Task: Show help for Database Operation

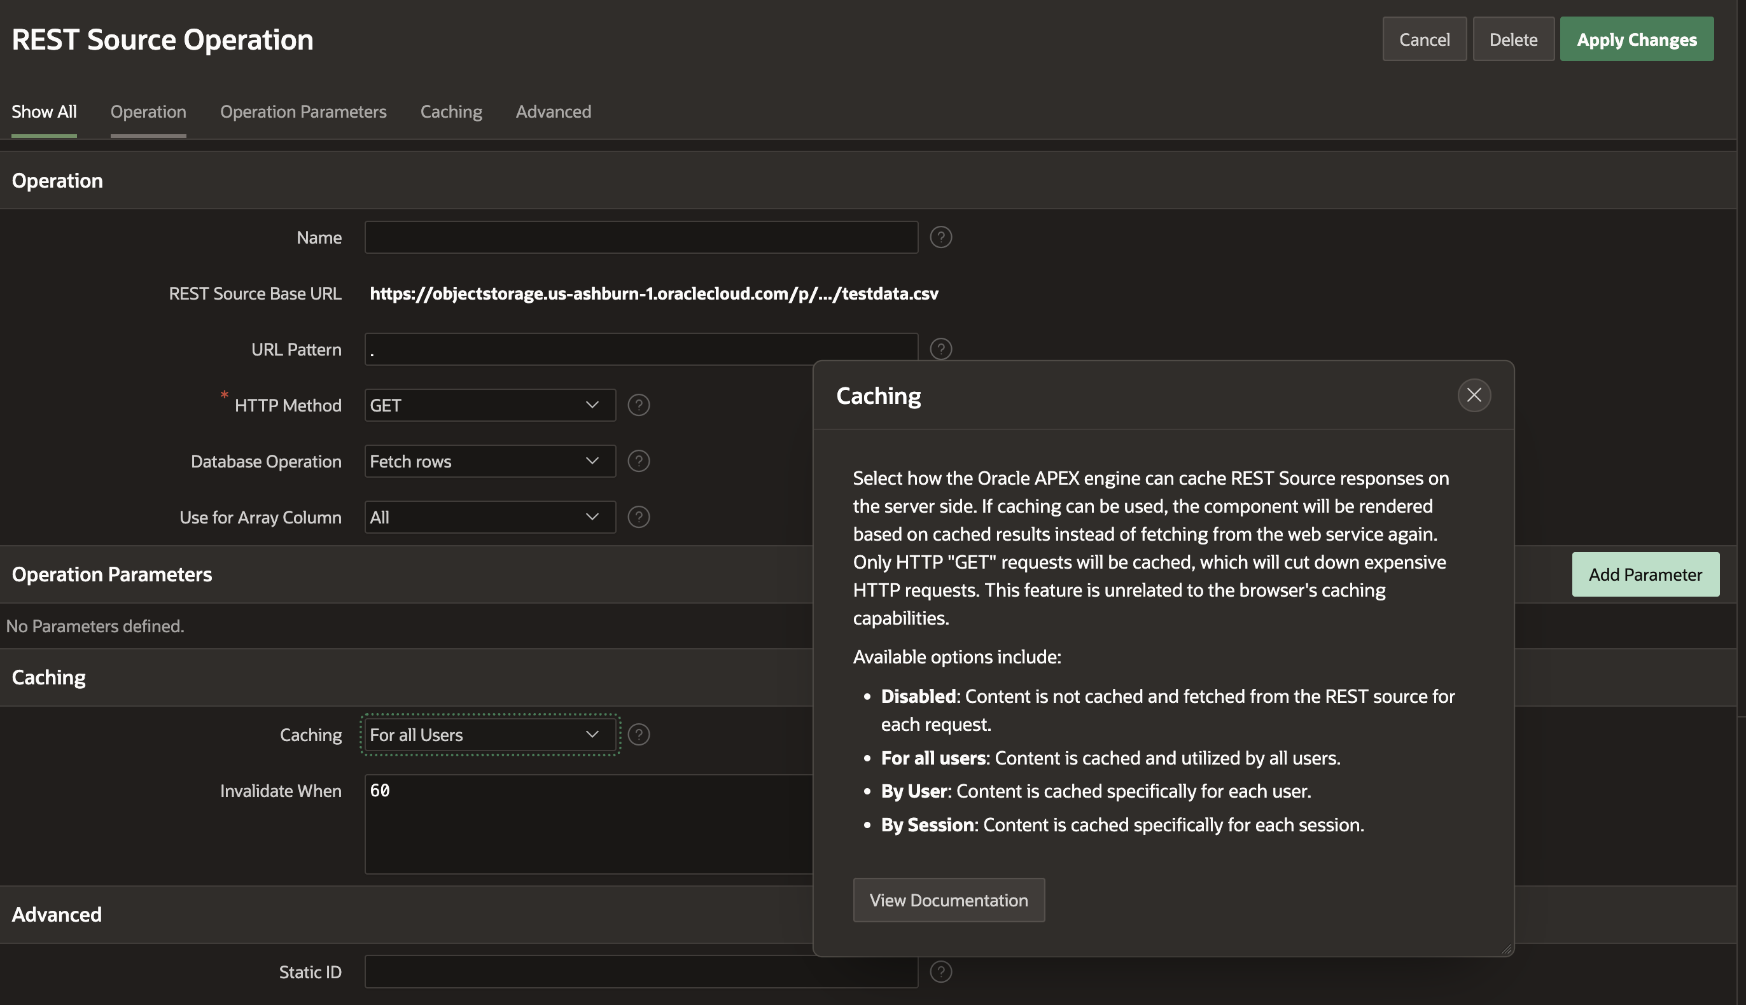Action: (639, 461)
